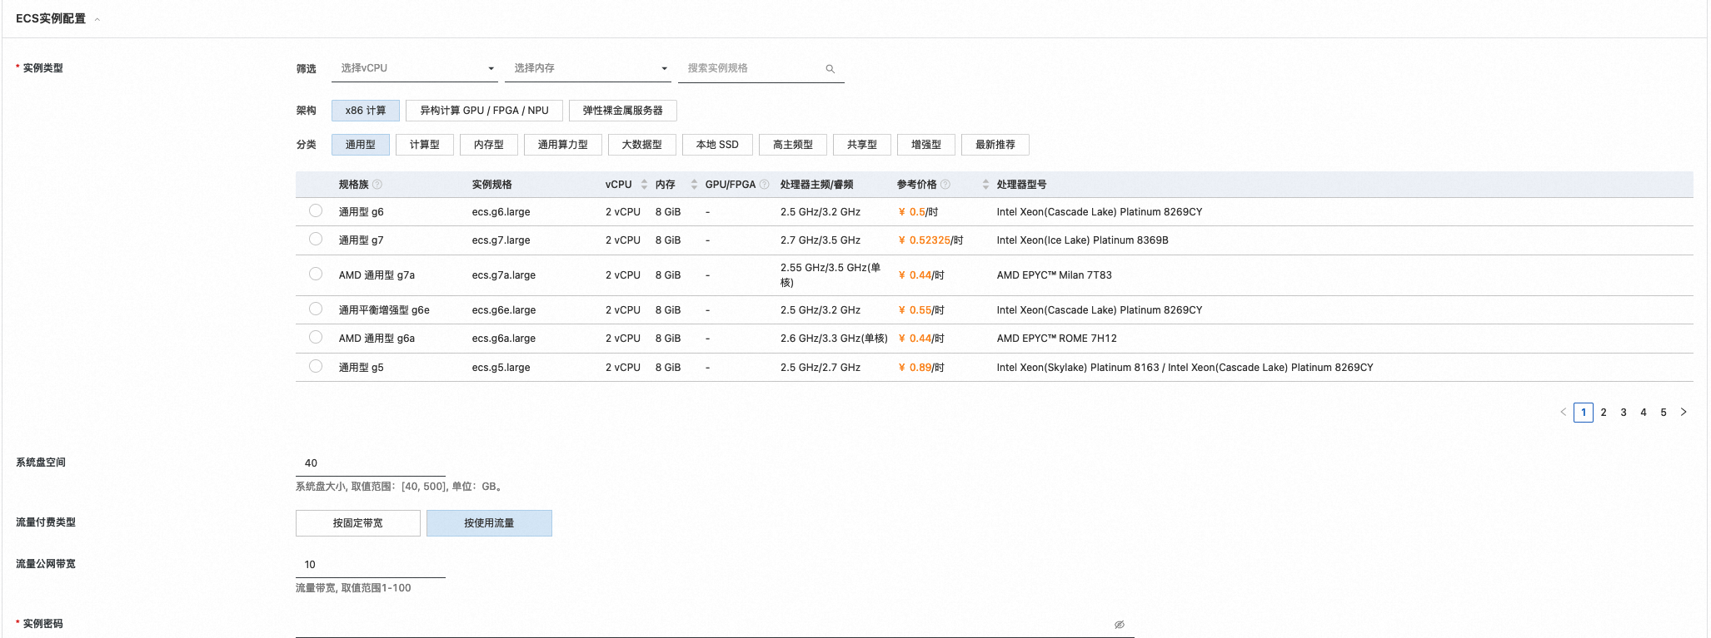Go to page 2
1711x638 pixels.
1604,413
